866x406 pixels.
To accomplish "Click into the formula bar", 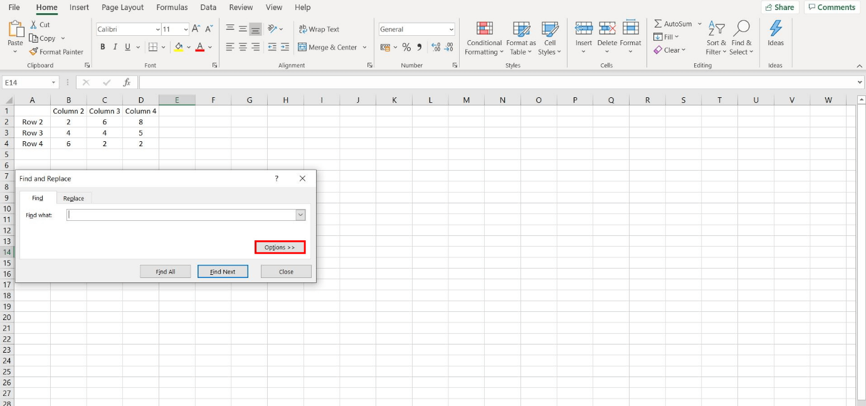I will pos(497,82).
